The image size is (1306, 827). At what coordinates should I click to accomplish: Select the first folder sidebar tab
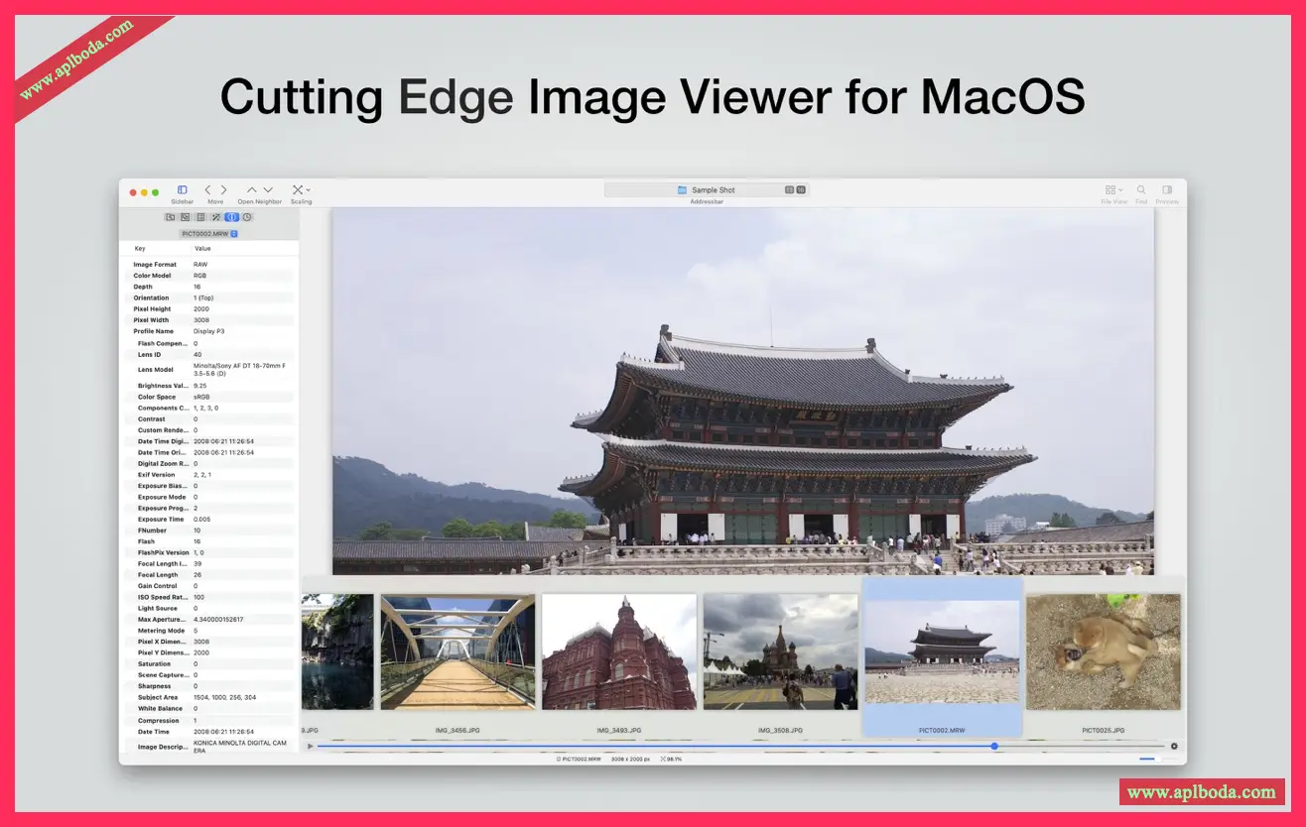pyautogui.click(x=170, y=217)
